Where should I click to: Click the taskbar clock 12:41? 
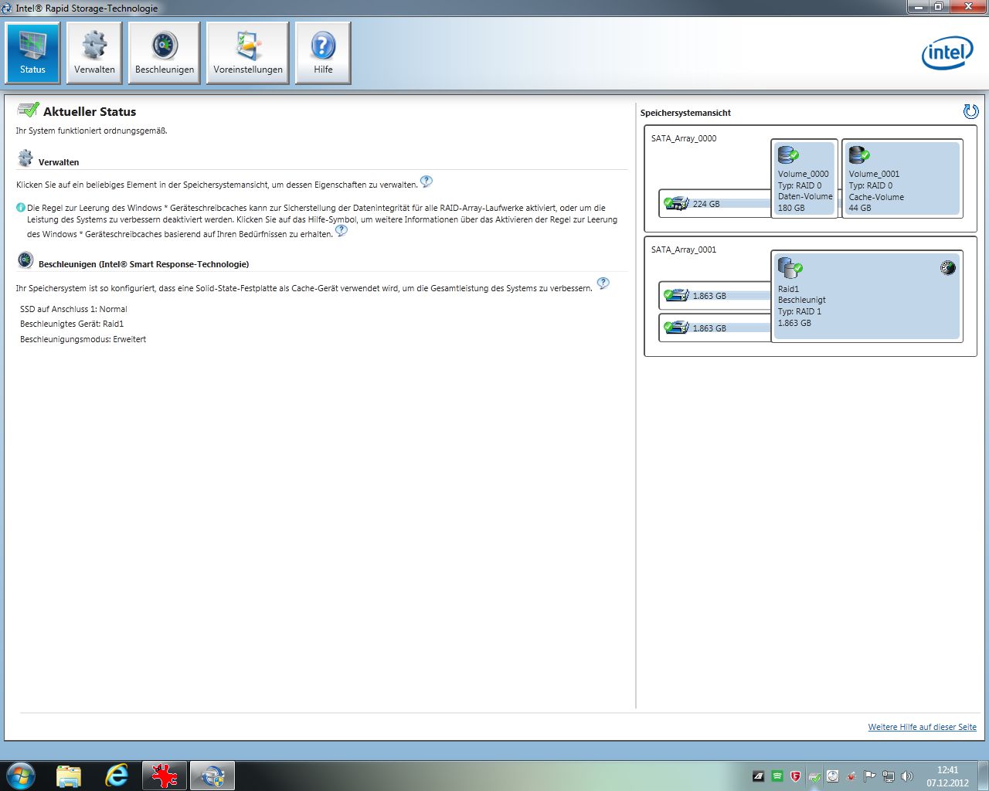(947, 776)
